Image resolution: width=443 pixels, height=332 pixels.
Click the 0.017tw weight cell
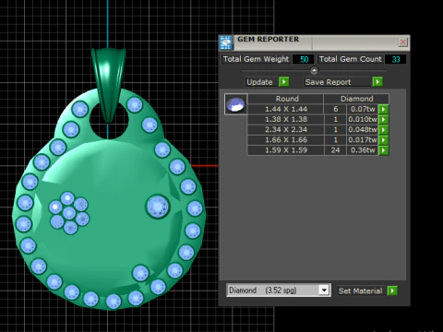coord(363,140)
